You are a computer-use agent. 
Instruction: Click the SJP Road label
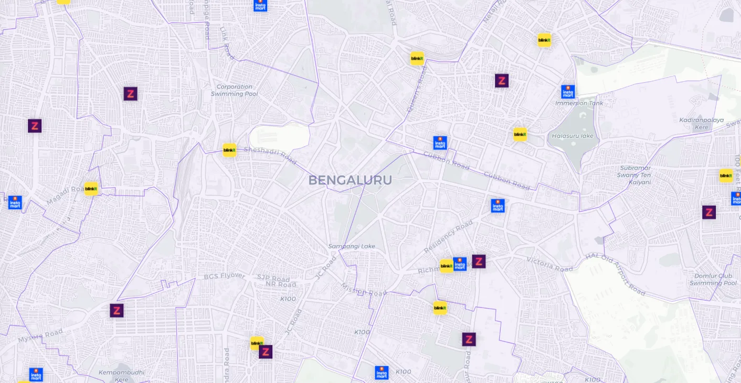pyautogui.click(x=273, y=279)
